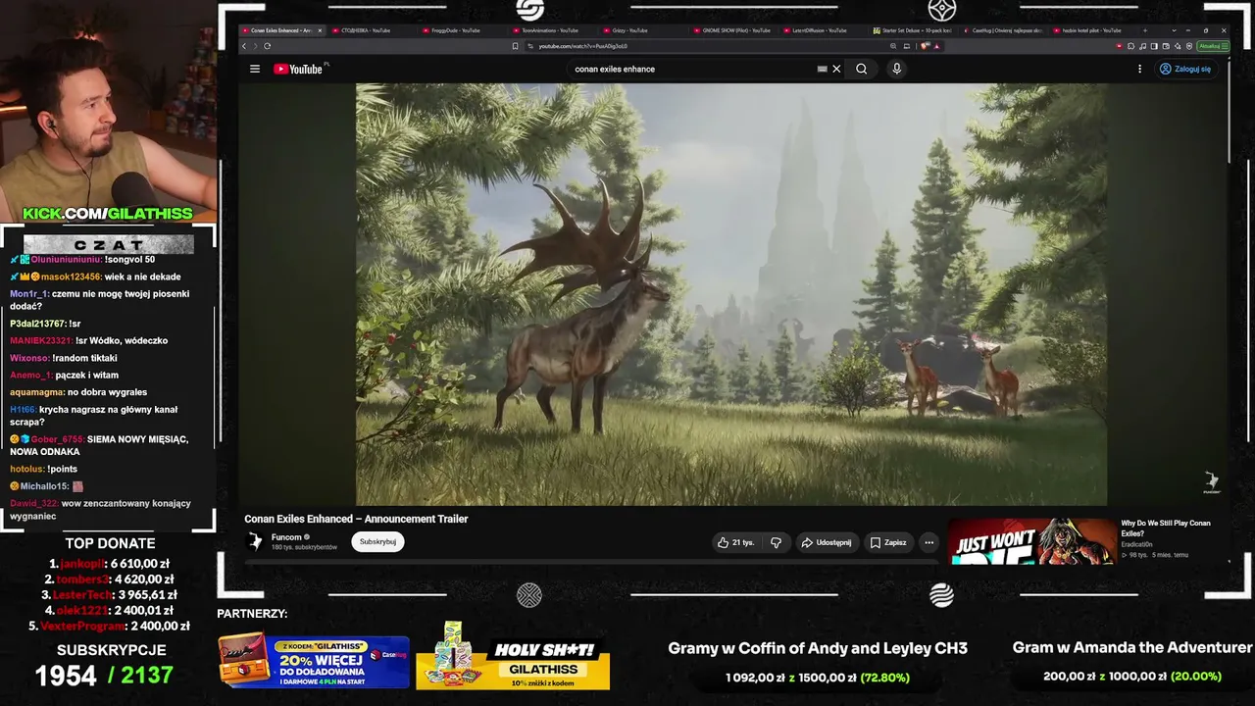Reload the page with the refresh icon
The image size is (1255, 706).
click(267, 46)
